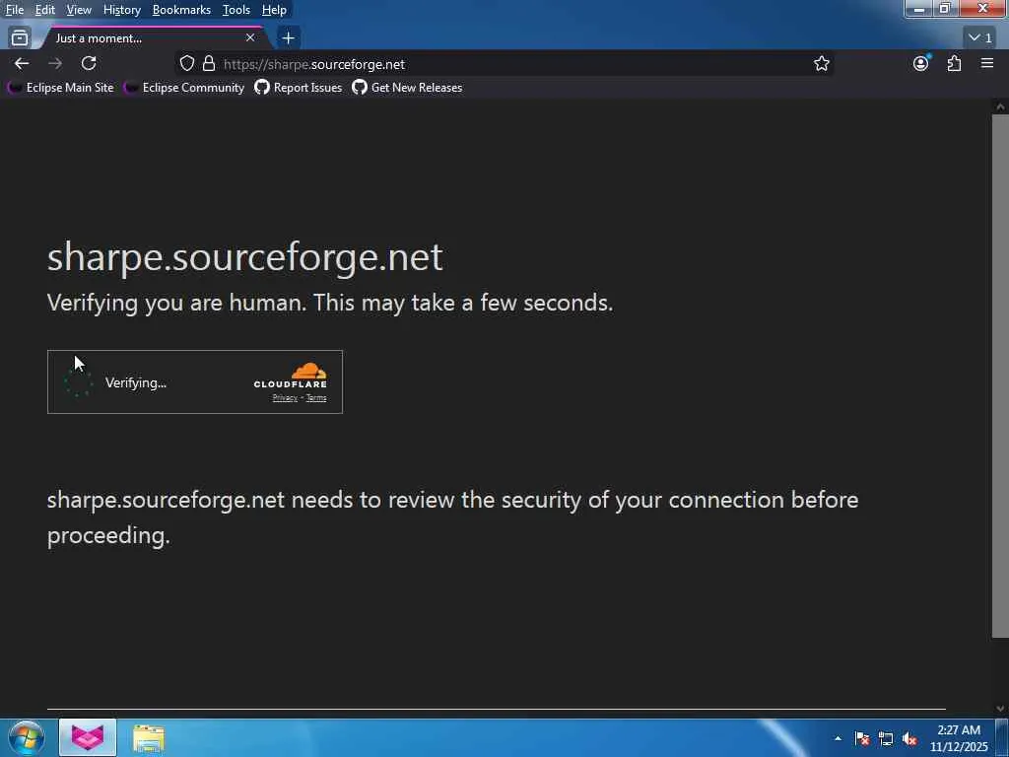Open the Firefox View icon

19,37
